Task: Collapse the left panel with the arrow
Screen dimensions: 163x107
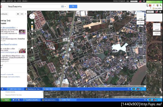Action: (26, 14)
